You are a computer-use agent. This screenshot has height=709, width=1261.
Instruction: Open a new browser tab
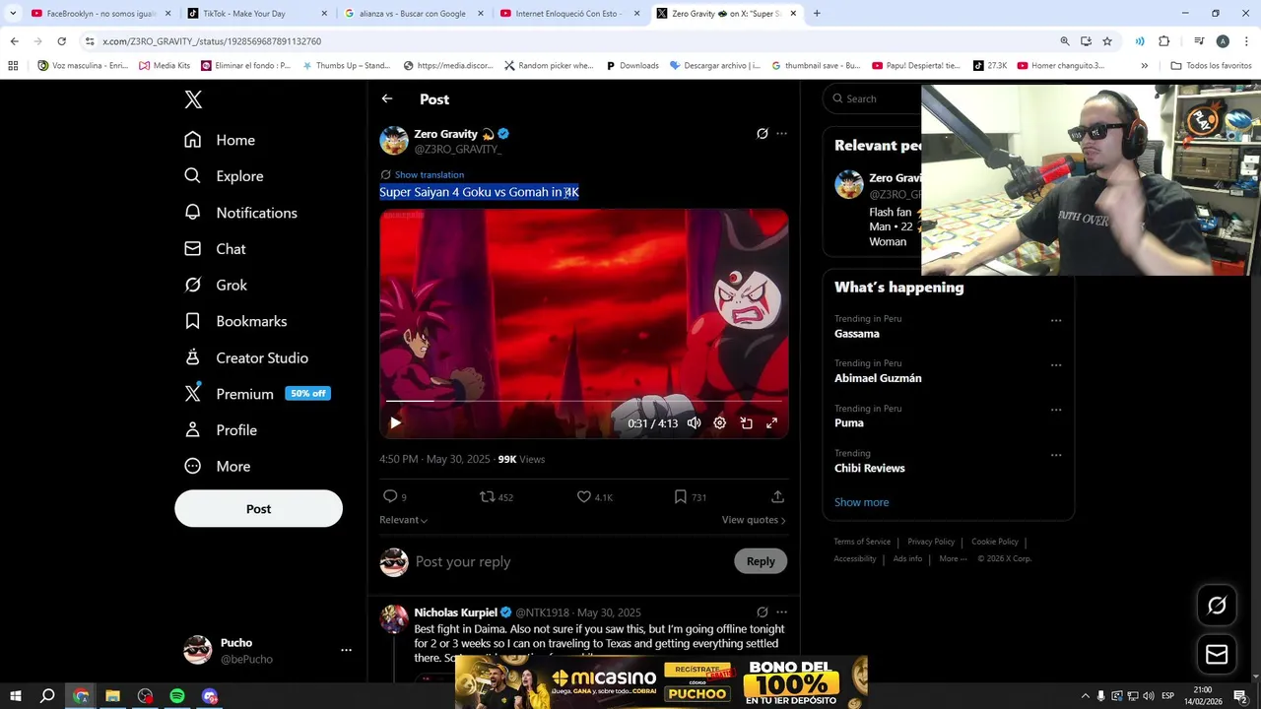[817, 14]
